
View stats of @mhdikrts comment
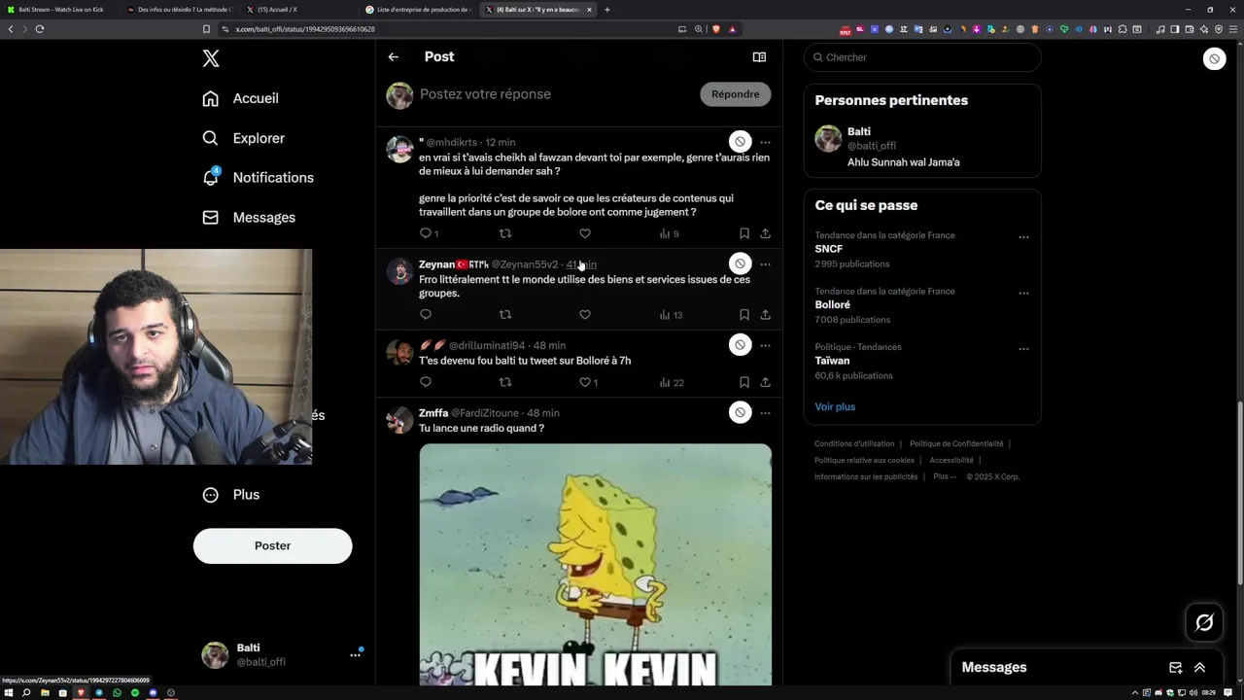[x=669, y=233]
